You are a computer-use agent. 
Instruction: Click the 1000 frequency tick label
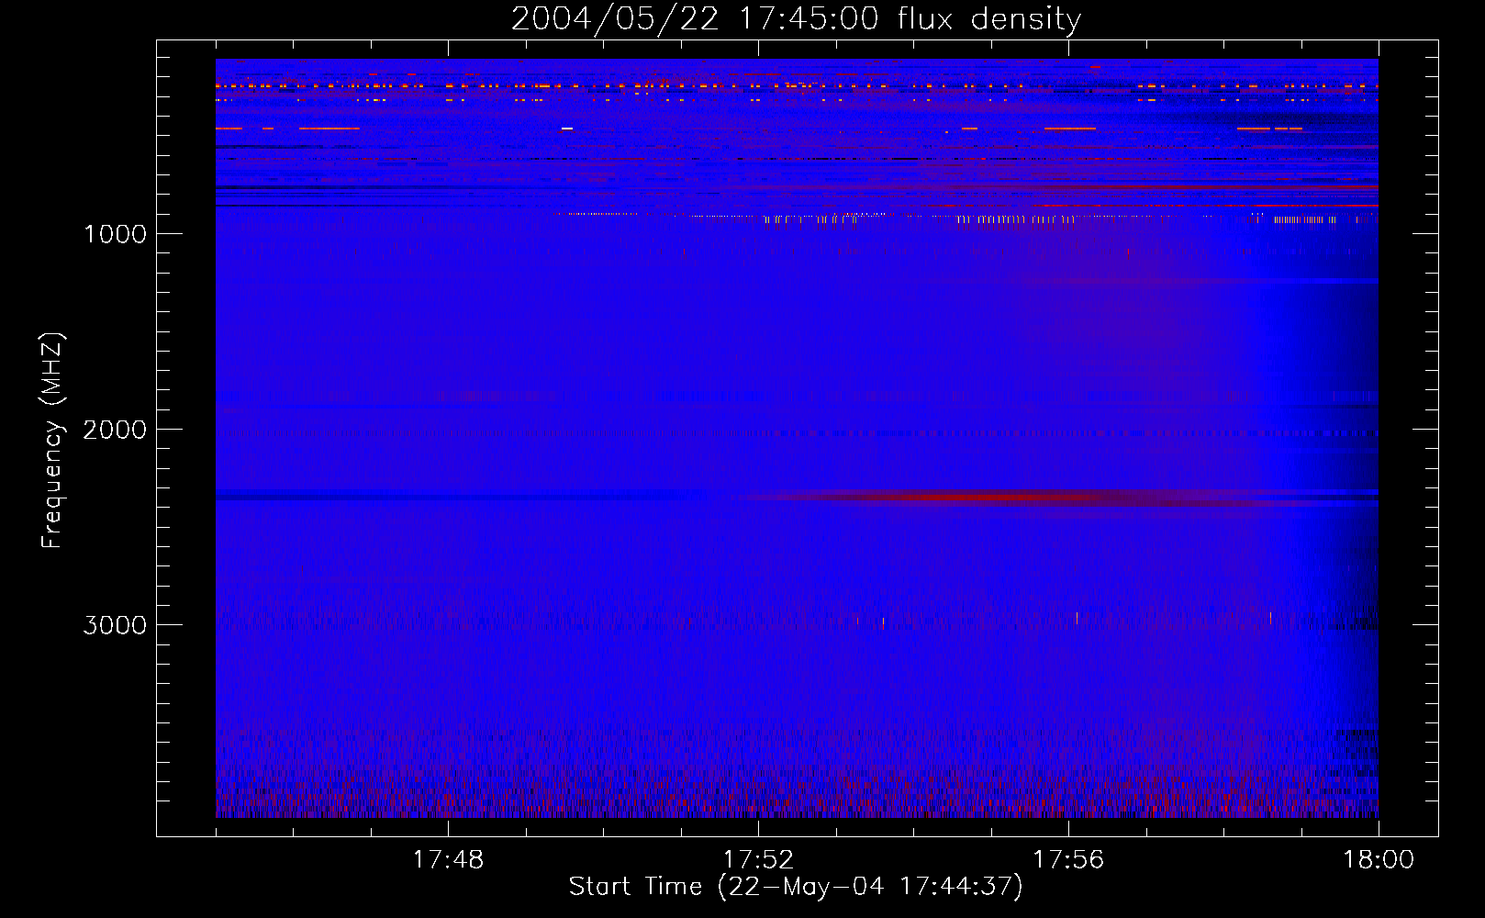(x=115, y=234)
